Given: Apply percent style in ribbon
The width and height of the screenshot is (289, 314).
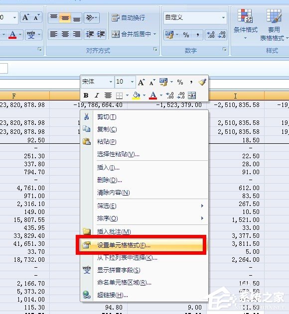Looking at the screenshot, I should pos(186,35).
